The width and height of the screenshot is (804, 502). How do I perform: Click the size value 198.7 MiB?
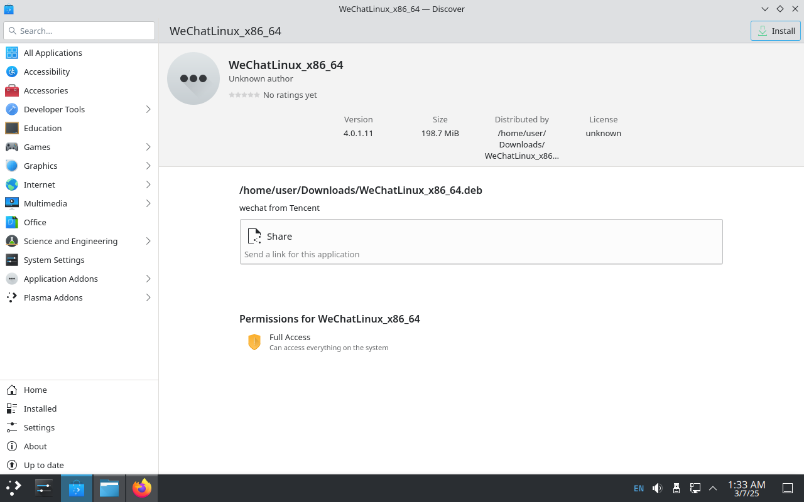coord(440,133)
